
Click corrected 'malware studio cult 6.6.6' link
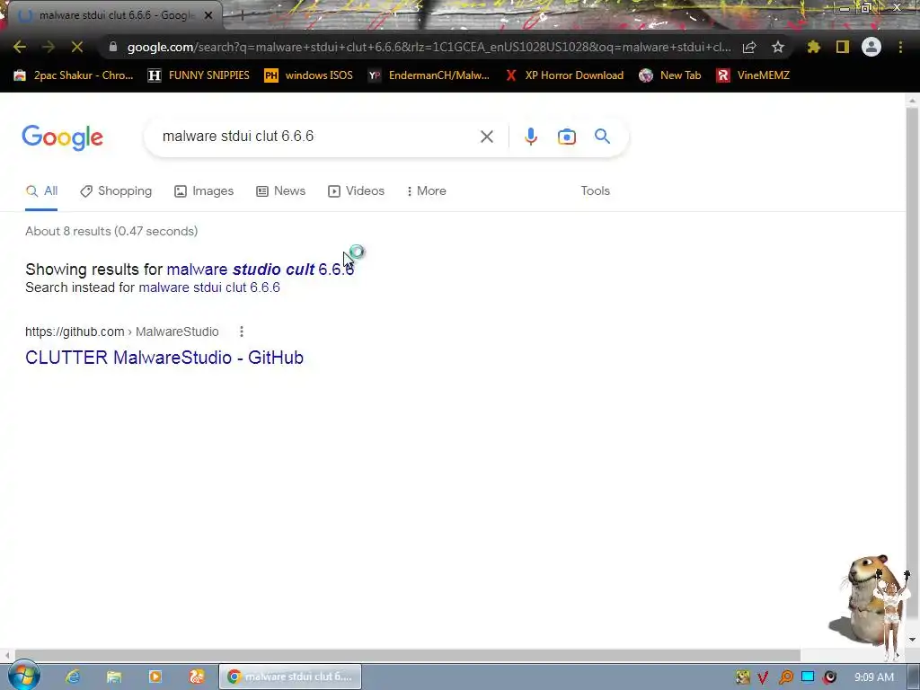tap(260, 270)
